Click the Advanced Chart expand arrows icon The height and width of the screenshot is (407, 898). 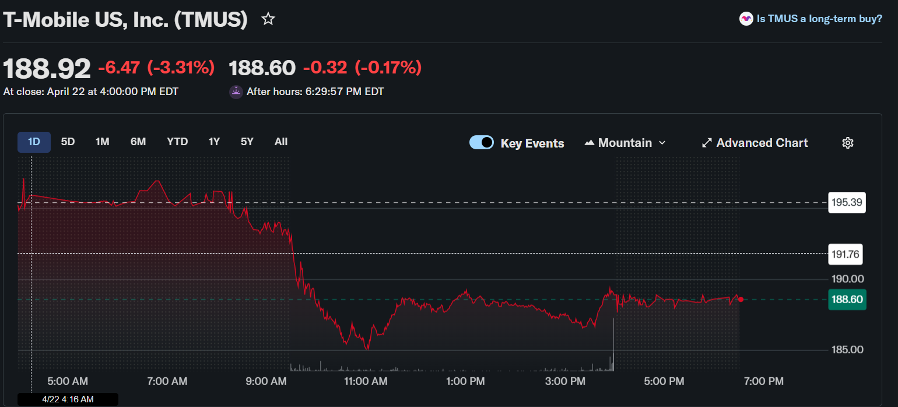pos(707,143)
